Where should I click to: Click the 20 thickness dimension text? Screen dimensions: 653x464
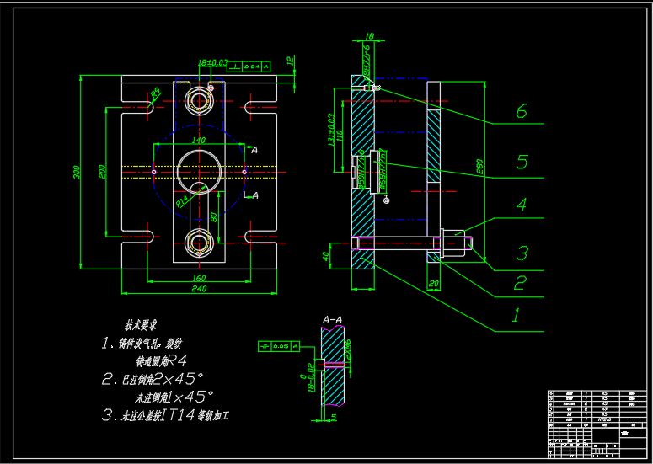tap(434, 284)
